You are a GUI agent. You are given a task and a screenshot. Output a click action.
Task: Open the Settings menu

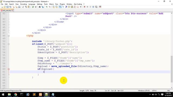point(39,4)
